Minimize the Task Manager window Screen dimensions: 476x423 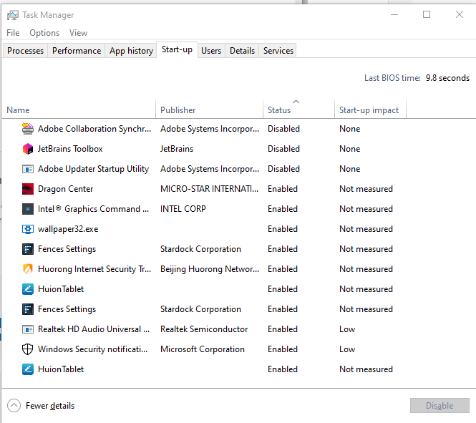coord(394,14)
